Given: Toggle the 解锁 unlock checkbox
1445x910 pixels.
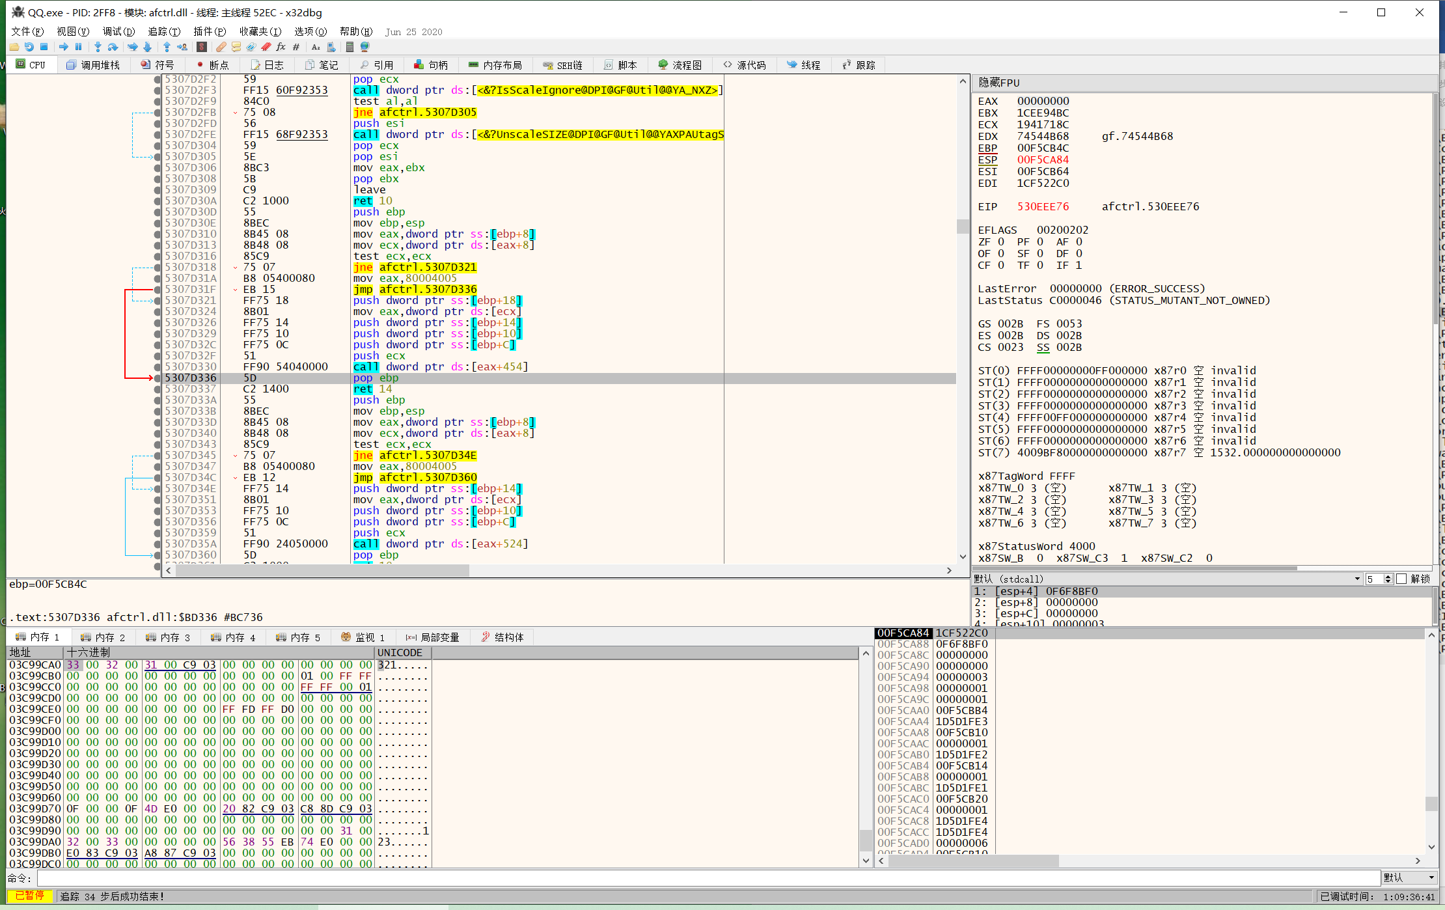Looking at the screenshot, I should tap(1401, 579).
